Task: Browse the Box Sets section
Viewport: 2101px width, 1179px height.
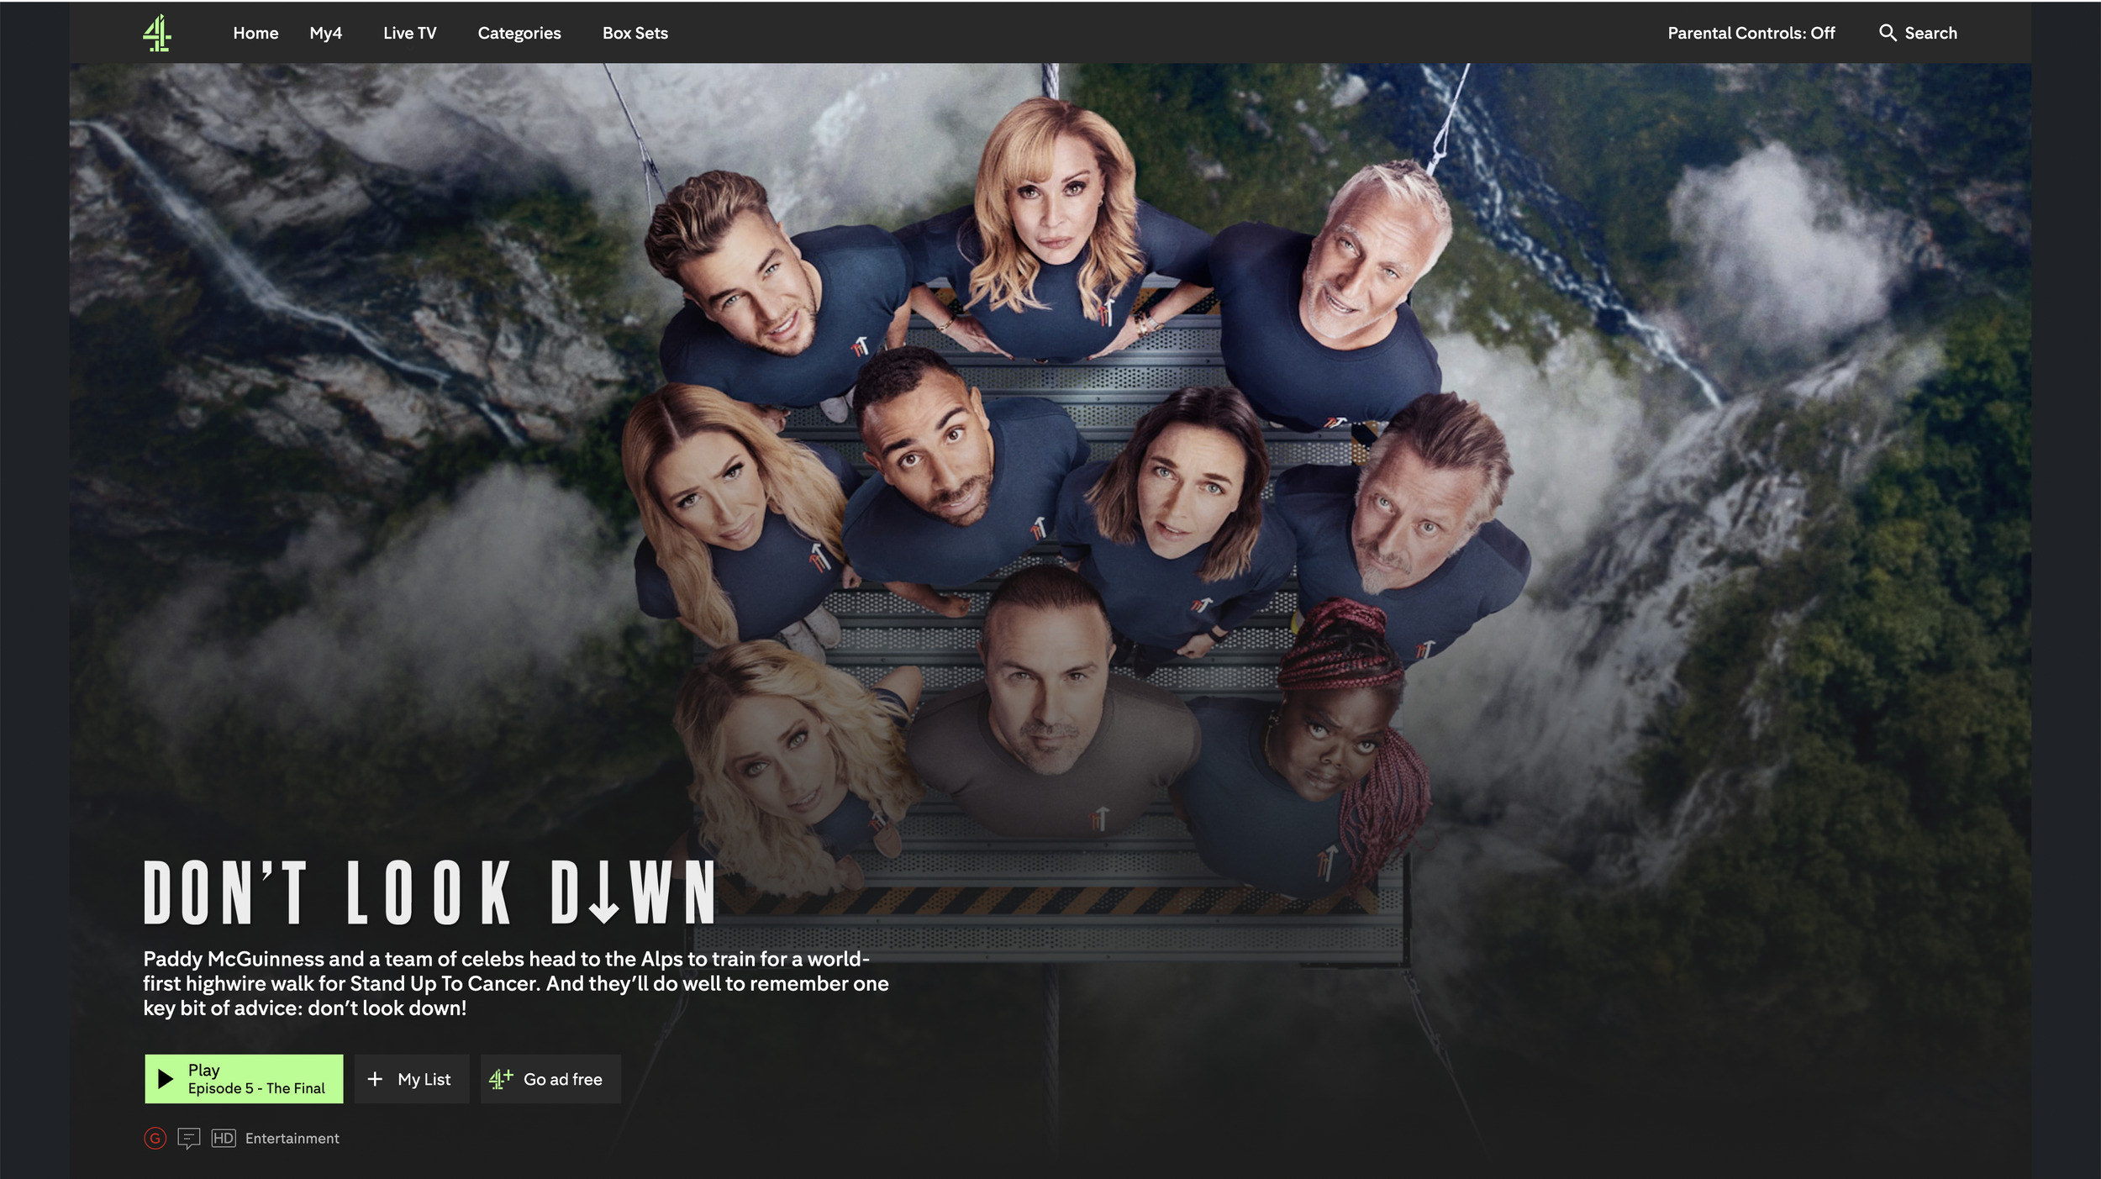Action: point(635,33)
